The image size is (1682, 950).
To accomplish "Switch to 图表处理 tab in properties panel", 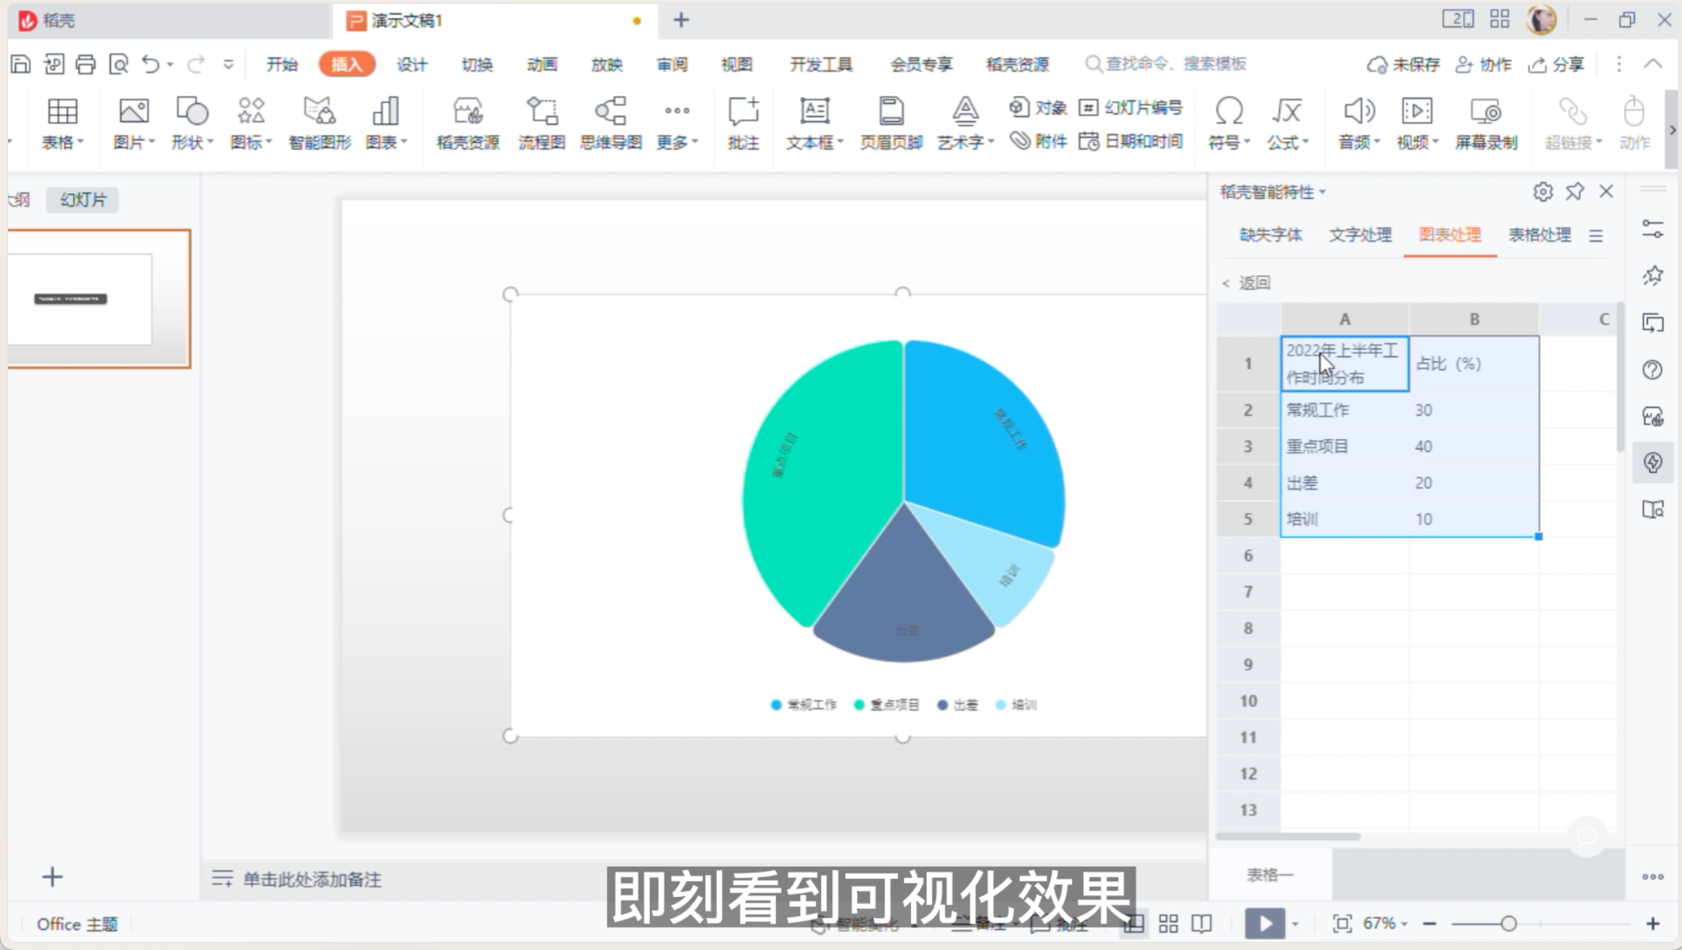I will 1449,234.
